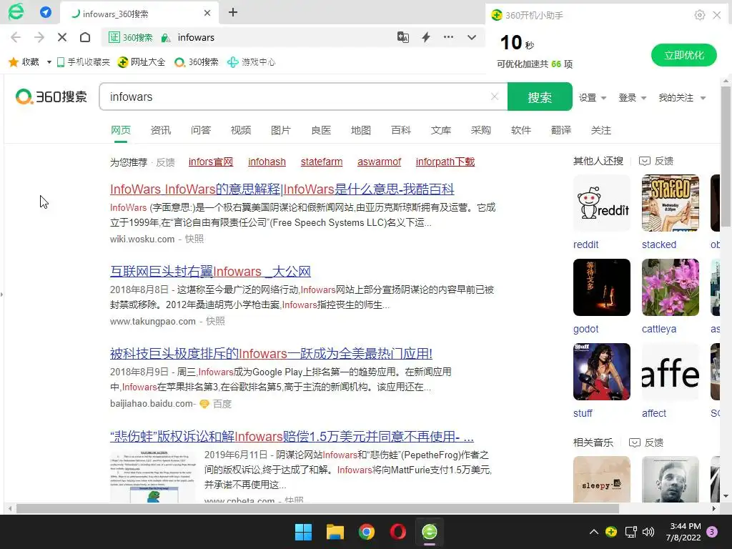This screenshot has width=732, height=549.
Task: Click the horizontal scrollbar at bottom
Action: pos(317,508)
